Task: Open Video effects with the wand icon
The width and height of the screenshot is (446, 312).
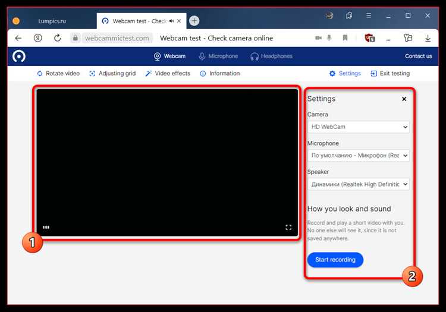Action: point(168,73)
